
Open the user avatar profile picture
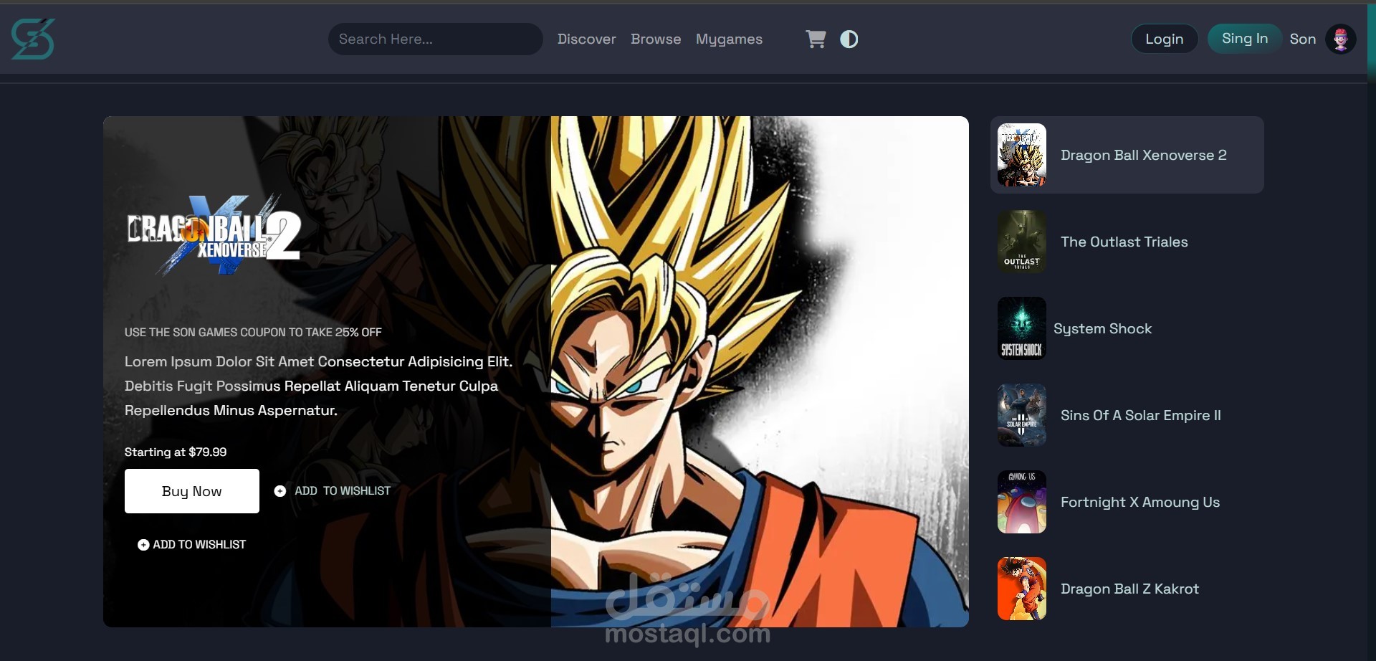[x=1340, y=39]
